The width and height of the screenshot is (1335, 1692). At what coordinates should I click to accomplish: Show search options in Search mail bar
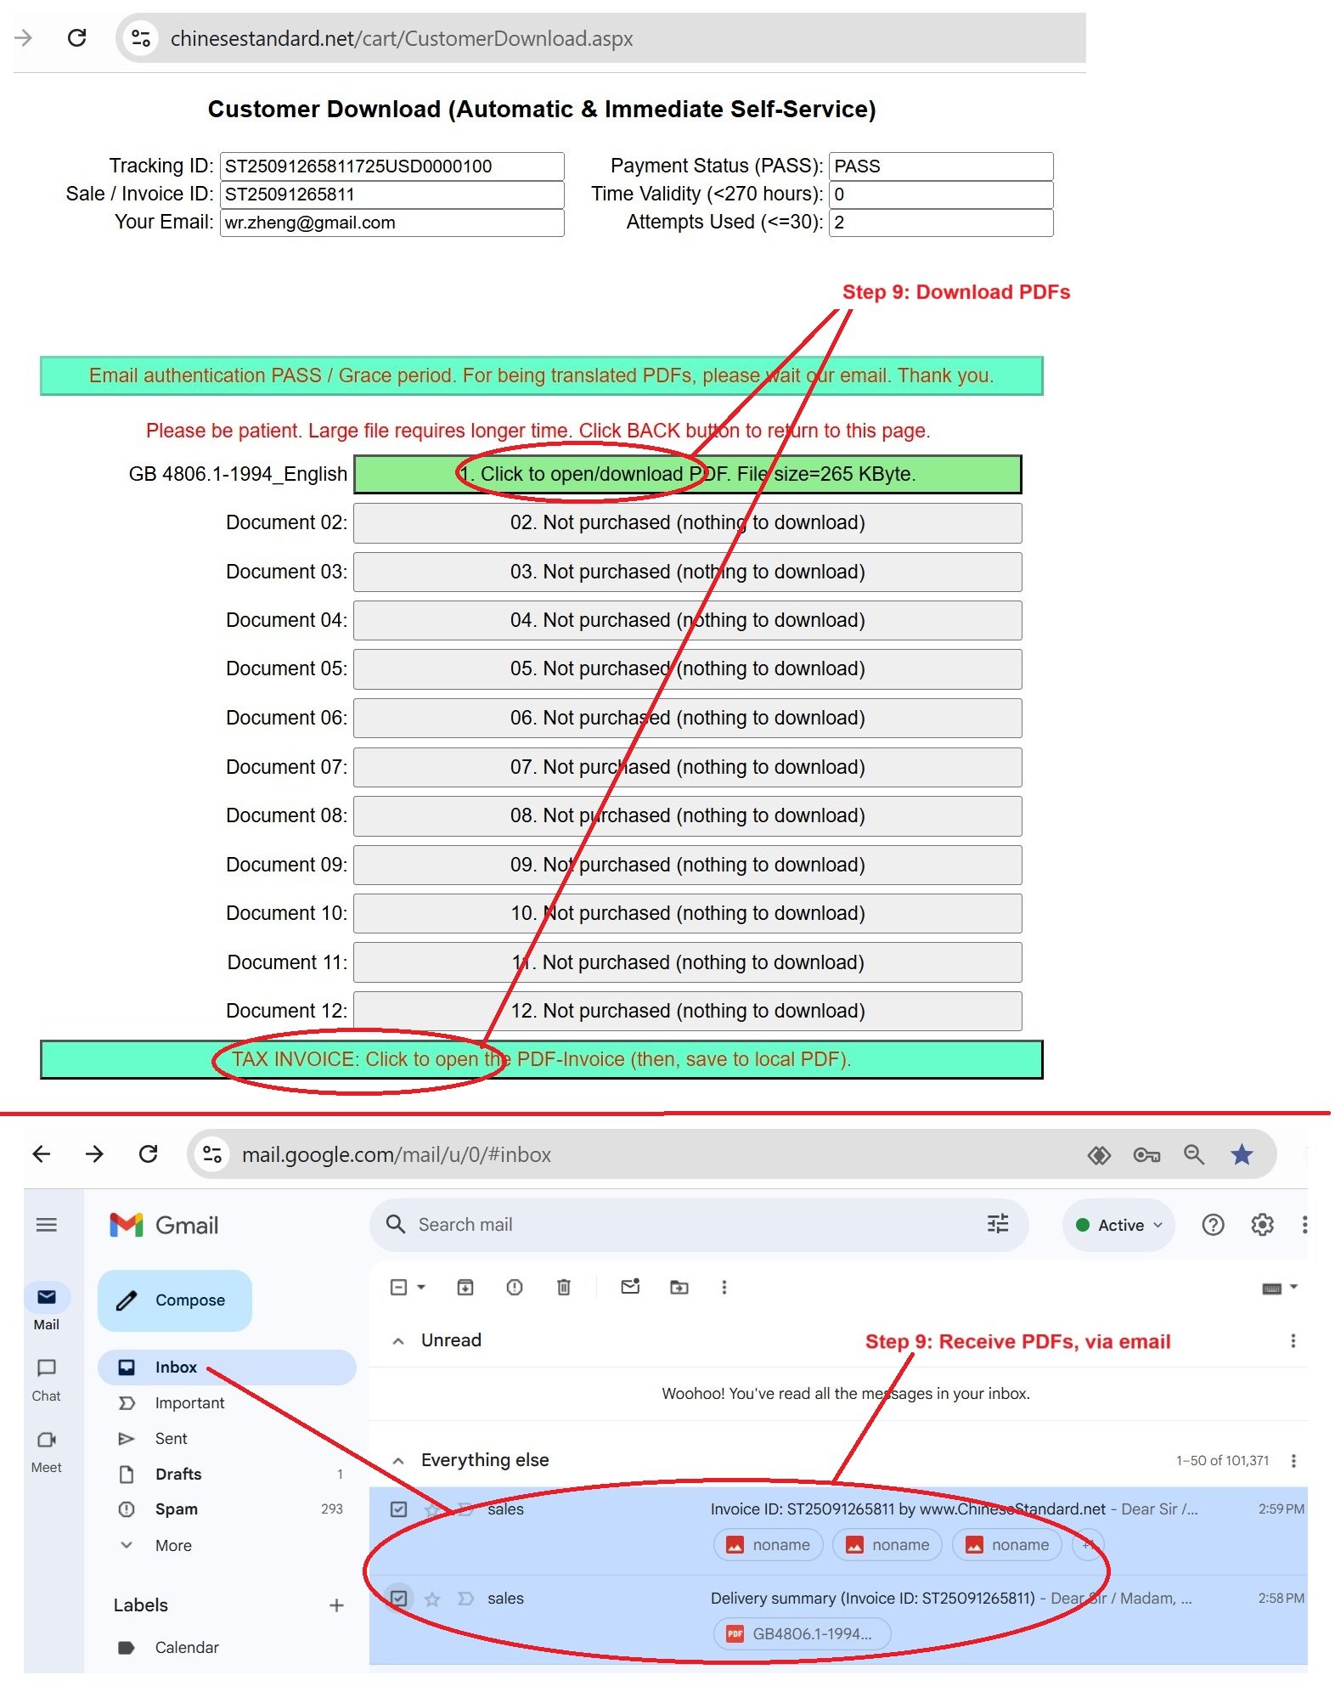click(x=998, y=1223)
